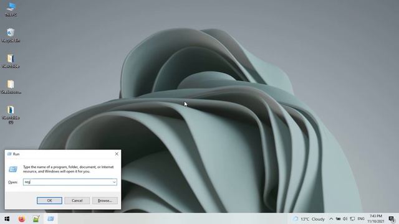Screen dimensions: 399x224
Task: Close the Run dialog
Action: click(x=117, y=154)
